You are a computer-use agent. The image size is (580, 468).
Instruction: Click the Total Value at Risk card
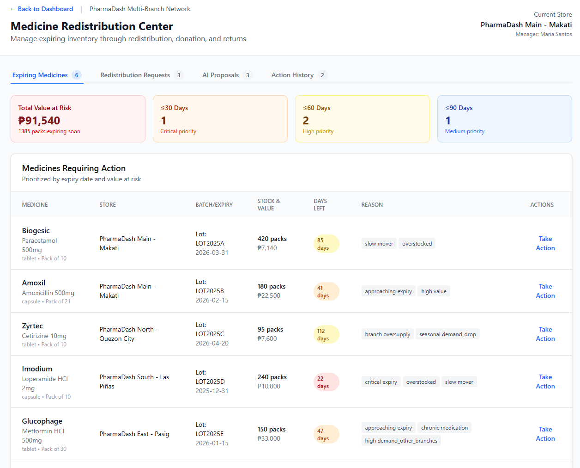click(x=78, y=119)
